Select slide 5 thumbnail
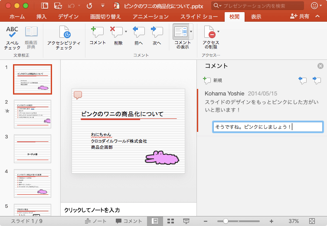The height and width of the screenshot is (226, 327). (x=33, y=210)
